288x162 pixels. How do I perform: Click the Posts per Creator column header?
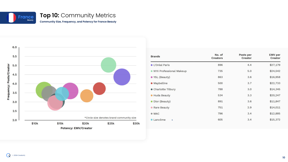pos(245,56)
